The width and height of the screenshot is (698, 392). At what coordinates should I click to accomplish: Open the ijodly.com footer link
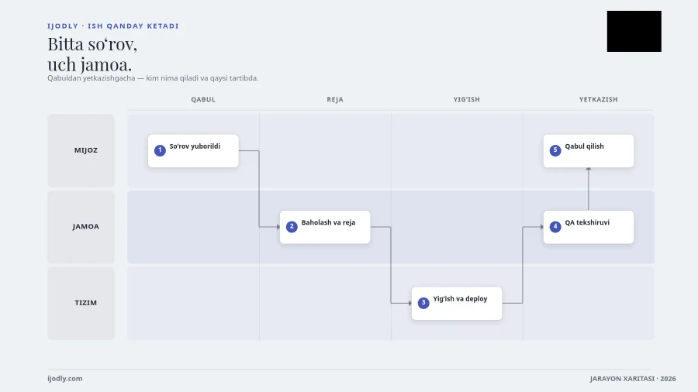tap(65, 379)
